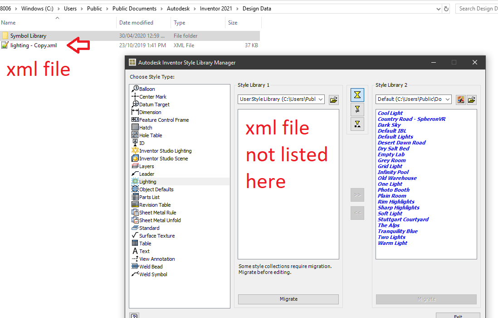Toggle the show-different-styles filter button
This screenshot has height=318, width=498.
pyautogui.click(x=357, y=109)
